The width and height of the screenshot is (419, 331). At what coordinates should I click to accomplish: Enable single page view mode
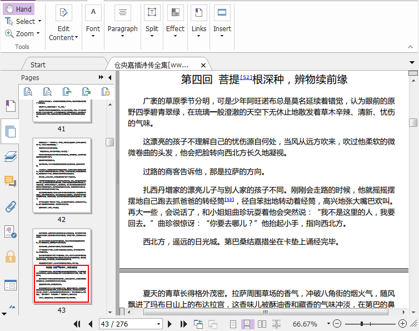233,324
